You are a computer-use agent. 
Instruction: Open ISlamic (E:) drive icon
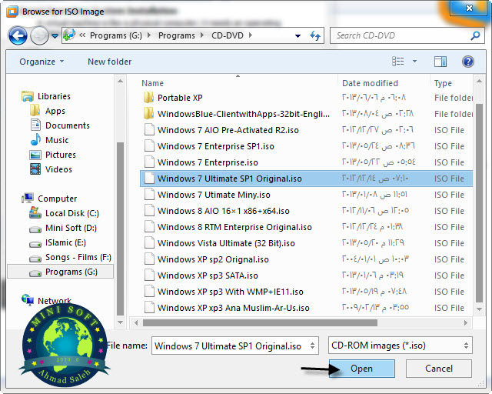coord(35,244)
